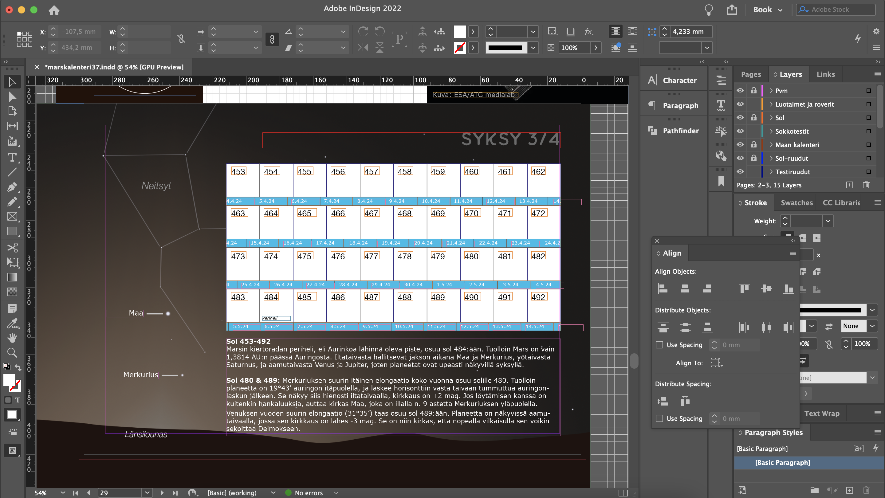
Task: Open the stroke Weight dropdown
Action: 828,221
